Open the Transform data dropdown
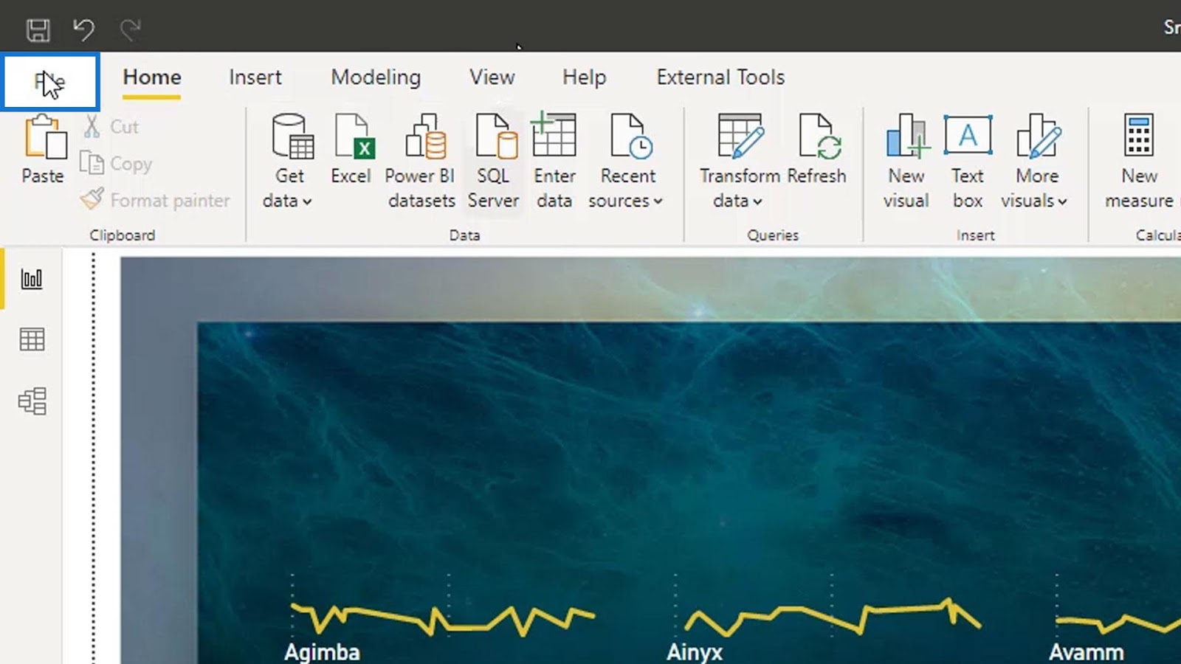 (740, 162)
